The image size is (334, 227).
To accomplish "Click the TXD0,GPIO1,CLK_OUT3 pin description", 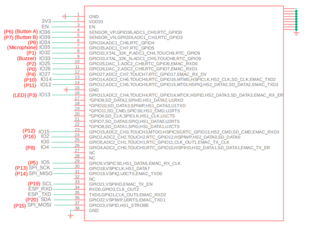I will tap(127, 195).
